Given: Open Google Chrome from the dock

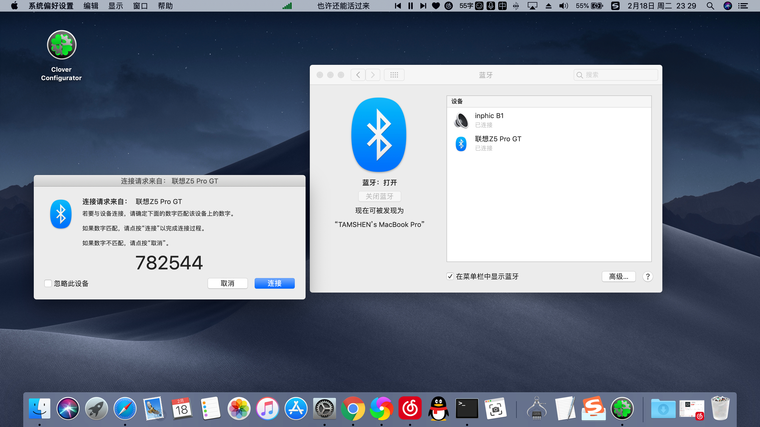Looking at the screenshot, I should 353,409.
